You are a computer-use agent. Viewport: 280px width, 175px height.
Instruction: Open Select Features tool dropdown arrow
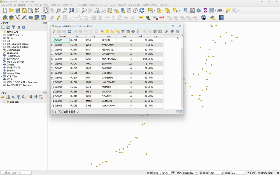click(155, 10)
